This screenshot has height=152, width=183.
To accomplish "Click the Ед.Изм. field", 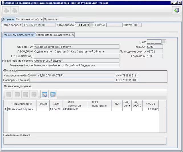I will click(114, 25).
